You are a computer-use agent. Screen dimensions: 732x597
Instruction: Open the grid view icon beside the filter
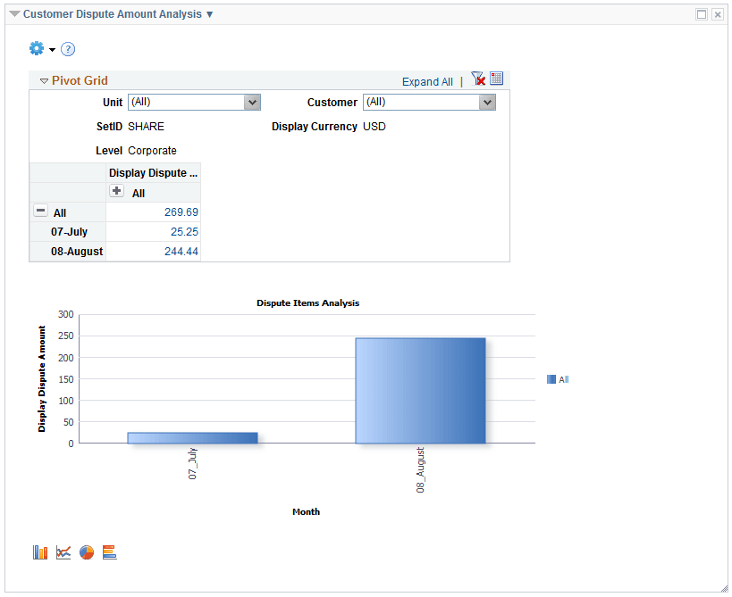pyautogui.click(x=497, y=79)
